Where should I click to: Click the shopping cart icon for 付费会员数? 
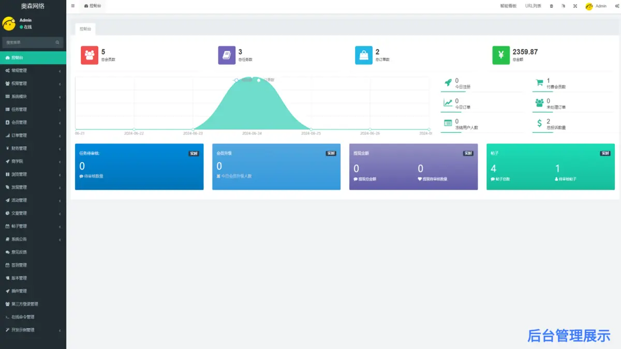tap(539, 82)
